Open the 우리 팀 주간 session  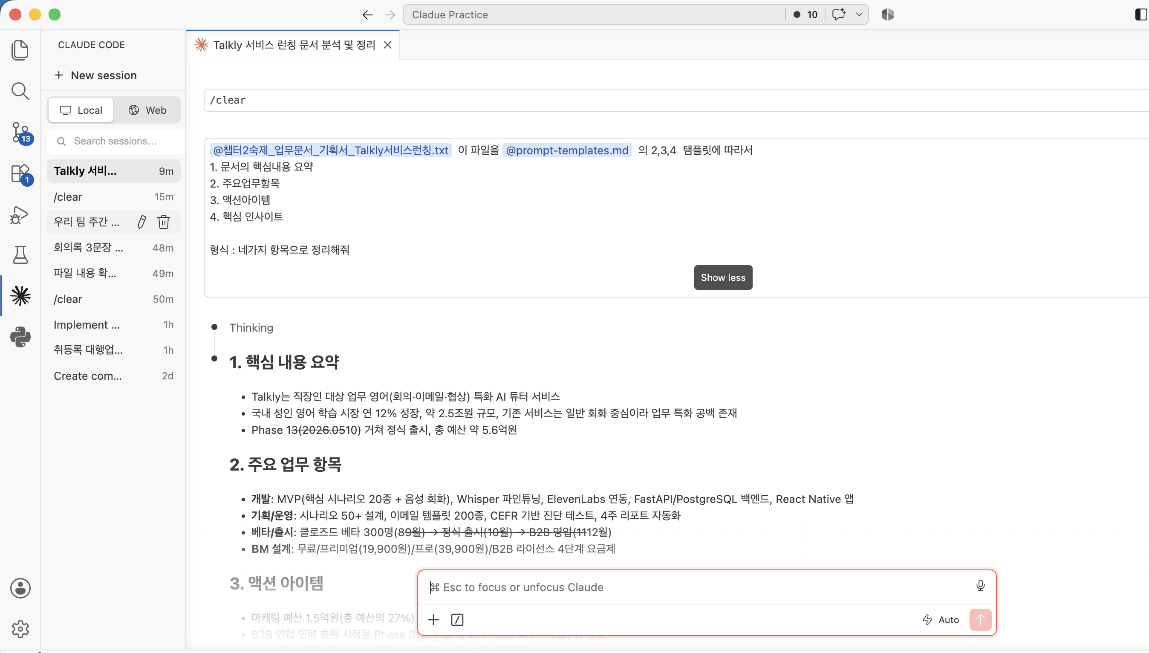click(x=87, y=222)
